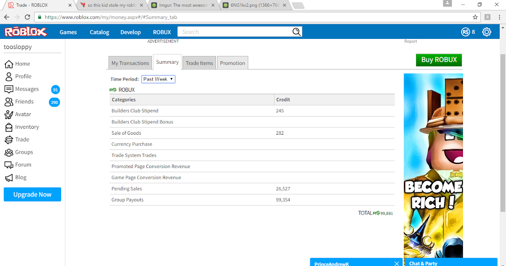Click the Groups icon in sidebar

9,152
